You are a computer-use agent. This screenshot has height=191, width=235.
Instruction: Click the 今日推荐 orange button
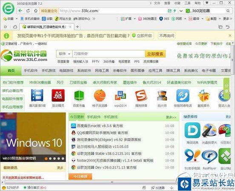80,177
